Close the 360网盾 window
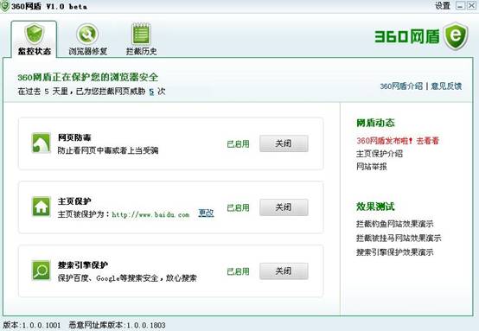Viewport: 479px width, 331px height. 471,5
